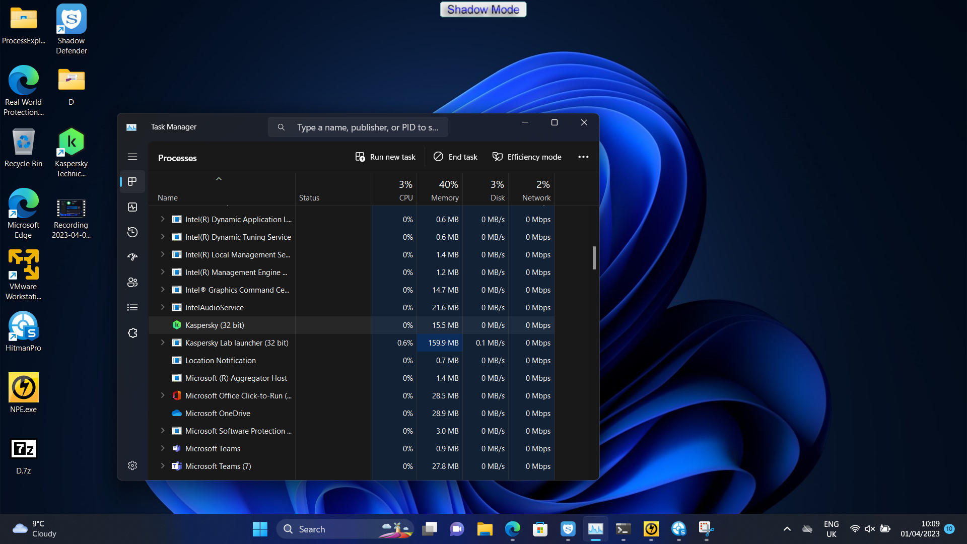
Task: Open the Users sidebar icon
Action: (x=132, y=282)
